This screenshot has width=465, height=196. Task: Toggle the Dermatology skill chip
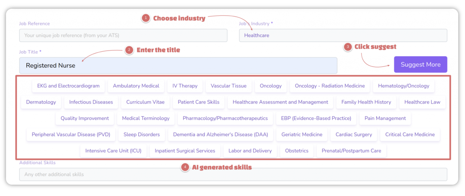[x=41, y=102]
